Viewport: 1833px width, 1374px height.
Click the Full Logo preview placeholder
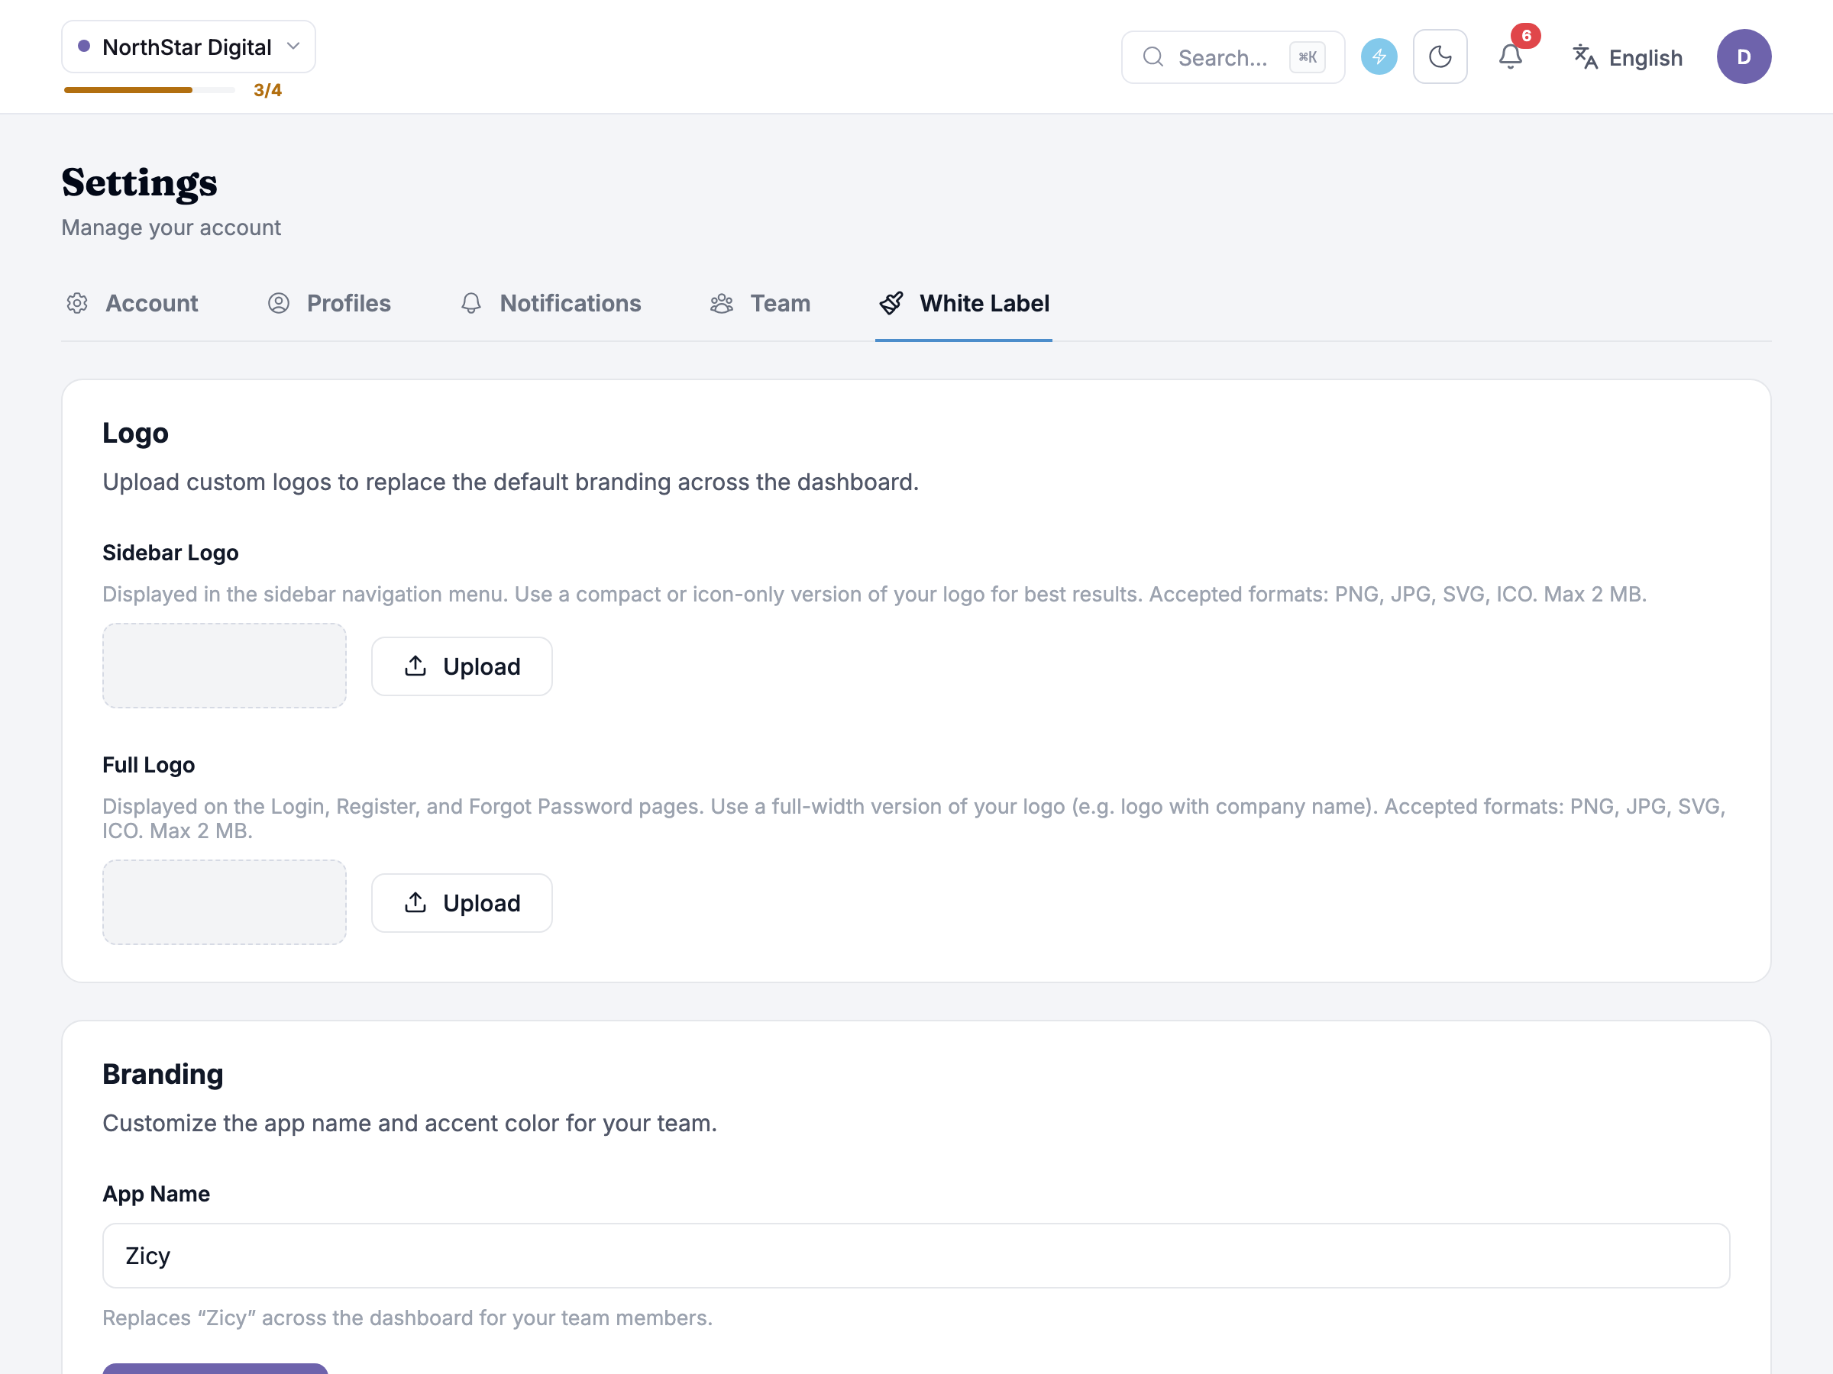pyautogui.click(x=225, y=903)
